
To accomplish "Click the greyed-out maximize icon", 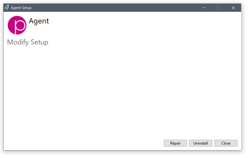I will pyautogui.click(x=219, y=8).
